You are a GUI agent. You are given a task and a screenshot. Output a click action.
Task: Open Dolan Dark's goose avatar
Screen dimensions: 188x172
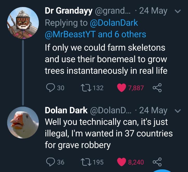[x=23, y=122]
